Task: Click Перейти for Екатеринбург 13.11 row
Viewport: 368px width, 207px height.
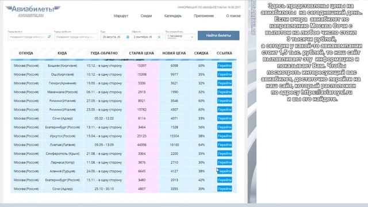Action: click(225, 127)
